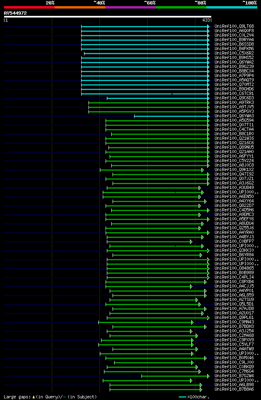The image size is (261, 400).
Task: Click the short green bar for UniRef100_B7G2W4
Action: click(x=175, y=376)
